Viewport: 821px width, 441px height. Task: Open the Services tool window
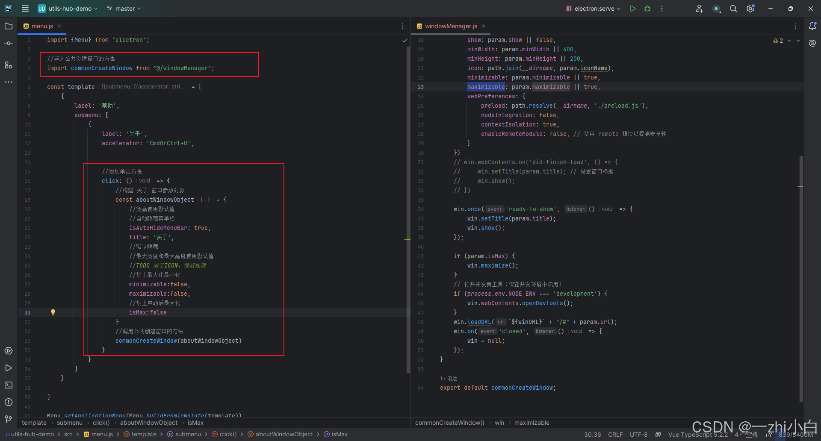point(9,351)
